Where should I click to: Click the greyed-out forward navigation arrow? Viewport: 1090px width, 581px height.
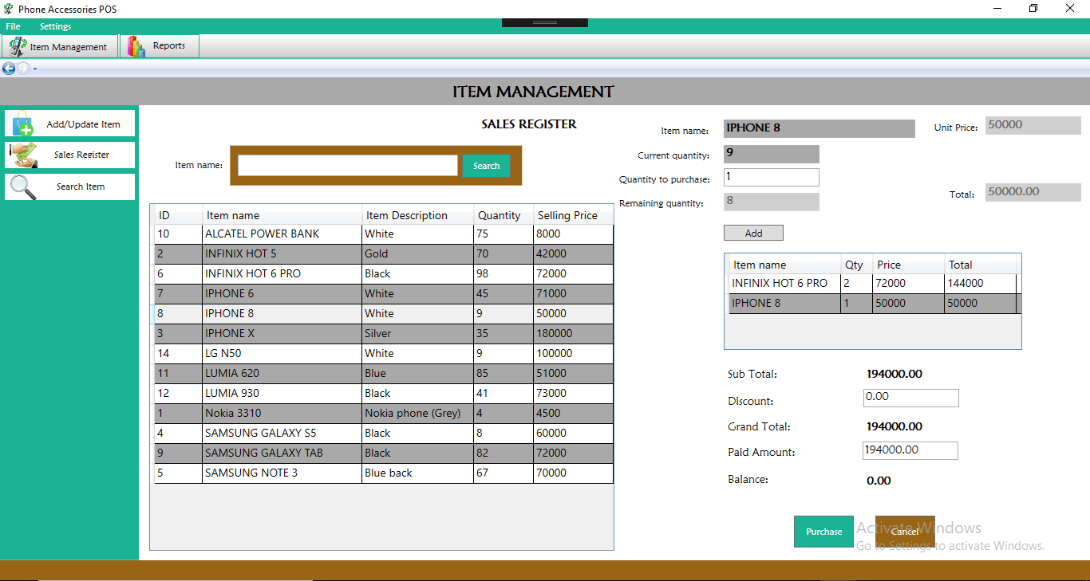click(23, 69)
